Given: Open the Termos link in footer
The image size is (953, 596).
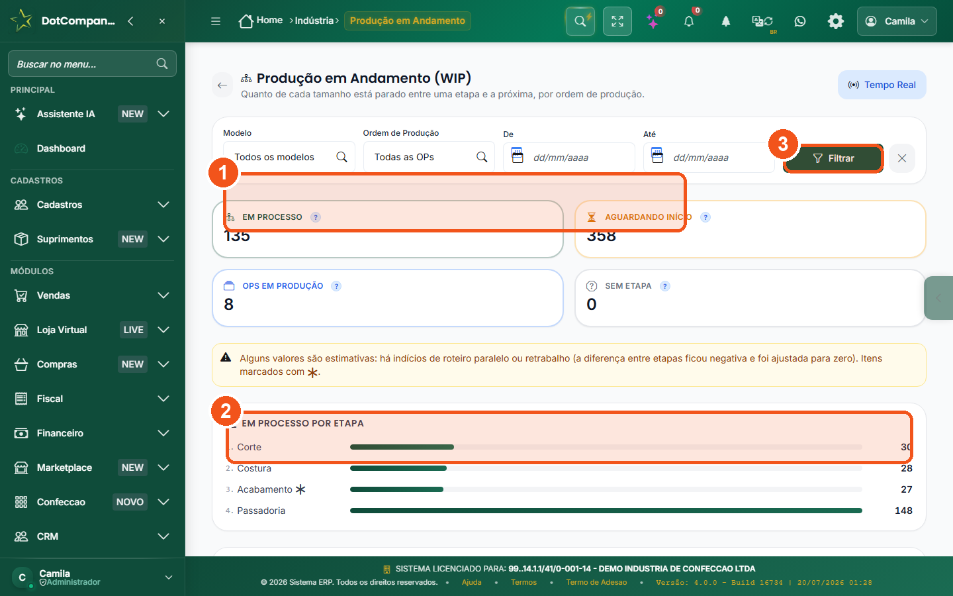Looking at the screenshot, I should [x=523, y=582].
